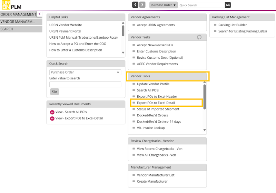
Task: Click the Manufacturer Management header
Action: tap(167, 167)
